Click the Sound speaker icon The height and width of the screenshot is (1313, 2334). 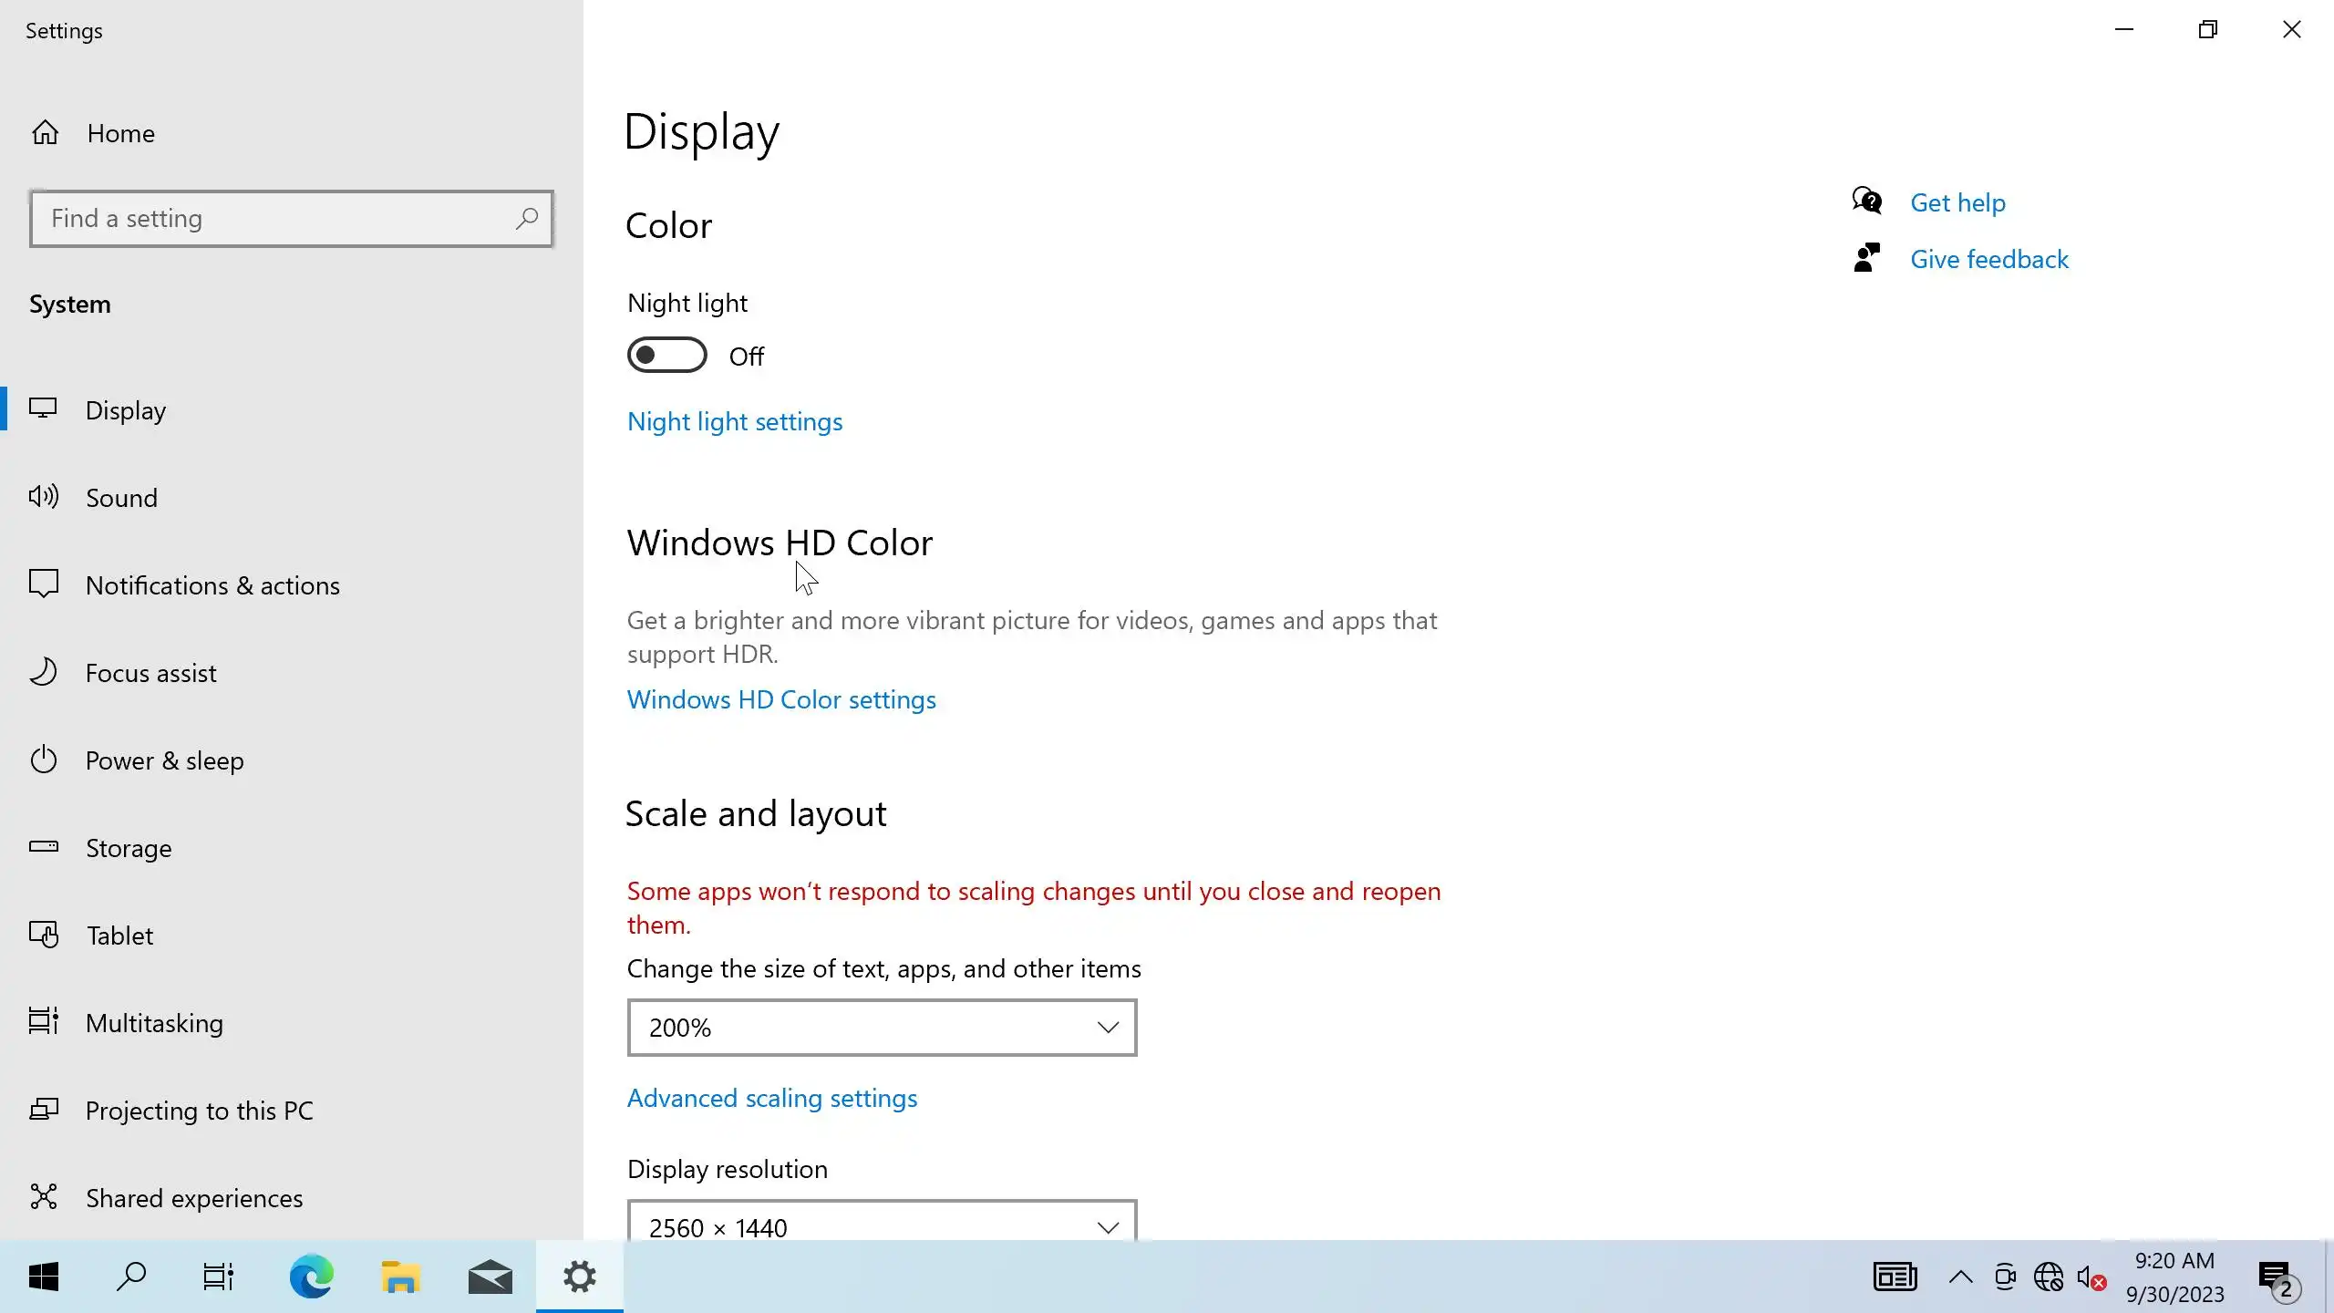43,497
